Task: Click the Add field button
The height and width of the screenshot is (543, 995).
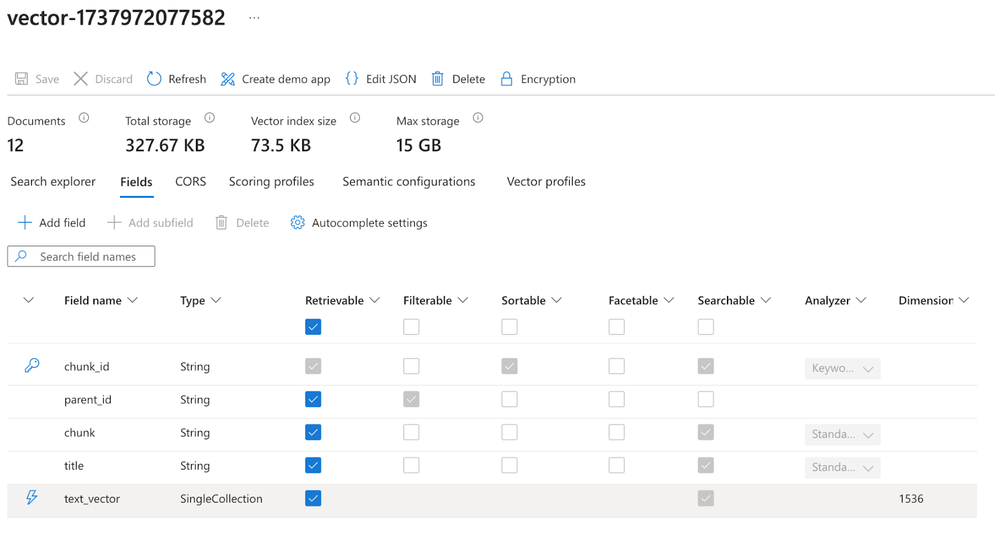Action: [52, 223]
